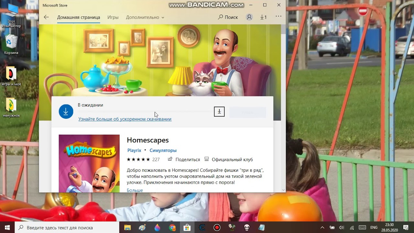This screenshot has height=233, width=414.
Task: Open the Windows Start menu
Action: pyautogui.click(x=7, y=227)
